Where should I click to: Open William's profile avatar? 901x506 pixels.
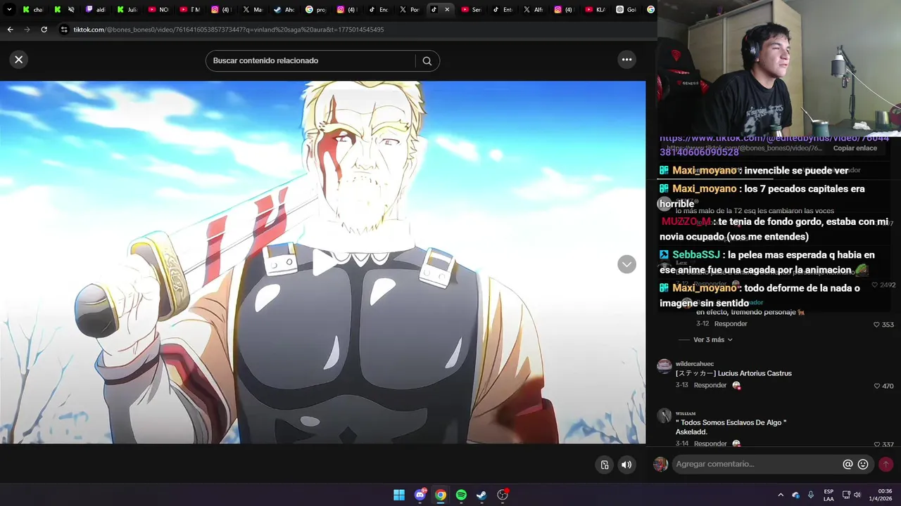point(664,415)
